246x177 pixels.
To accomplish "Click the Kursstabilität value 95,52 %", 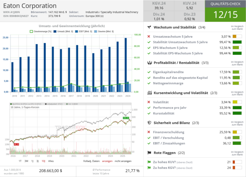I will (225, 113).
